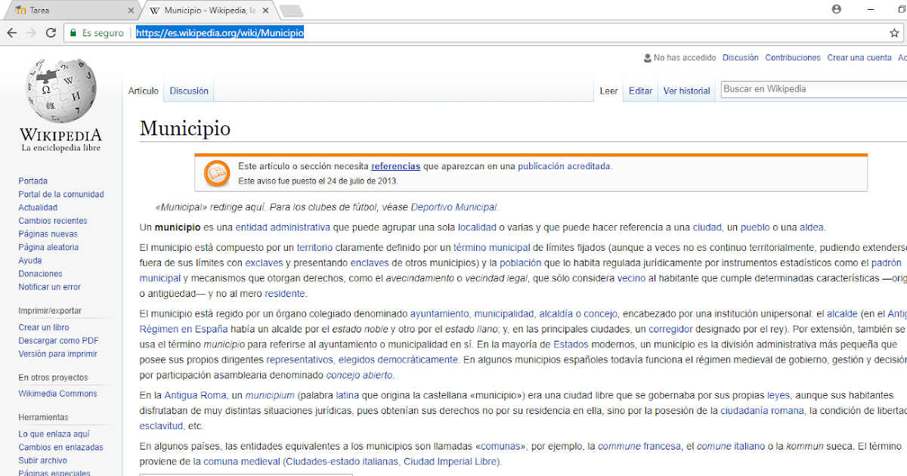Click the browser reload icon

pos(50,32)
